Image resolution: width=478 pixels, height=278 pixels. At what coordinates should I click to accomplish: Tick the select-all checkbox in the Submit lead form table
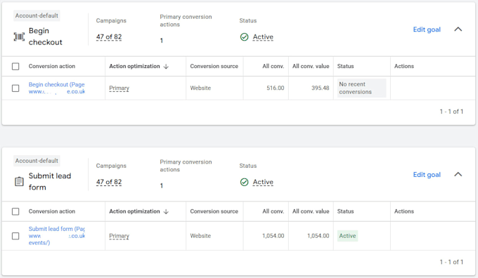[x=15, y=211]
